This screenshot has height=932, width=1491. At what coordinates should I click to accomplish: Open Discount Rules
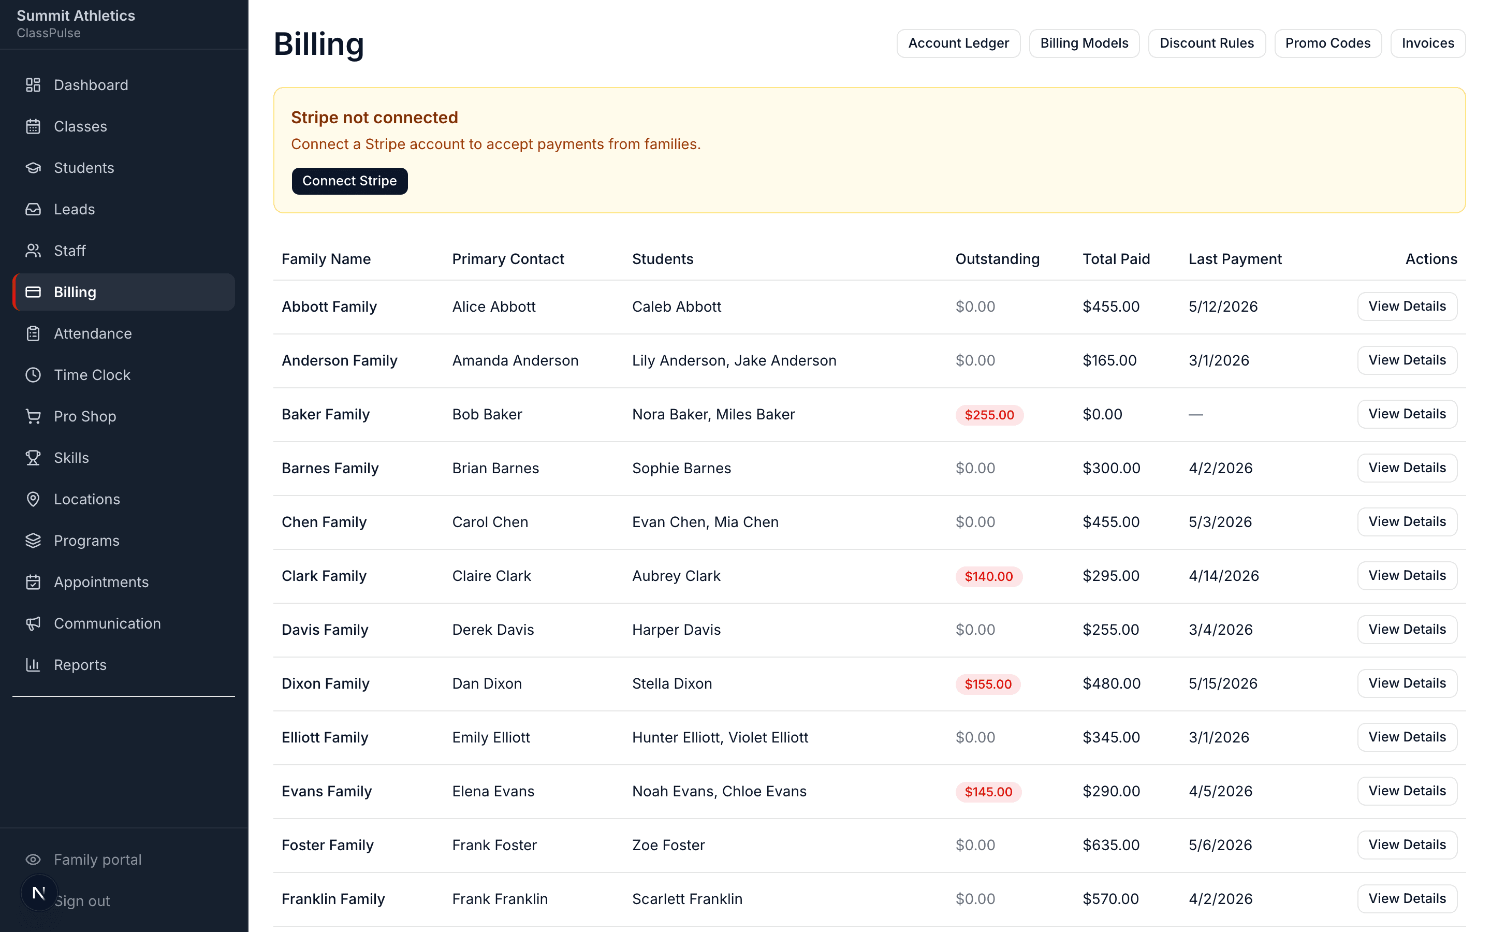[x=1206, y=43]
